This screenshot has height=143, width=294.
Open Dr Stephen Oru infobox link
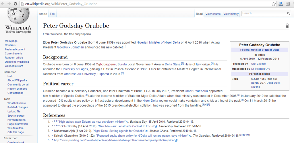point(261,69)
